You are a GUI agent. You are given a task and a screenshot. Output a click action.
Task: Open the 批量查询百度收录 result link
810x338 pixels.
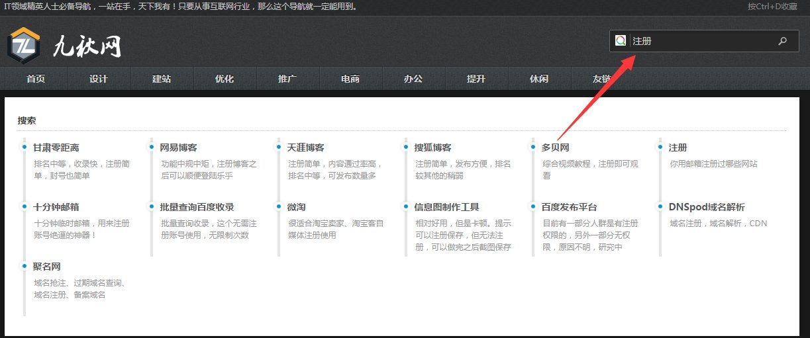coord(197,206)
